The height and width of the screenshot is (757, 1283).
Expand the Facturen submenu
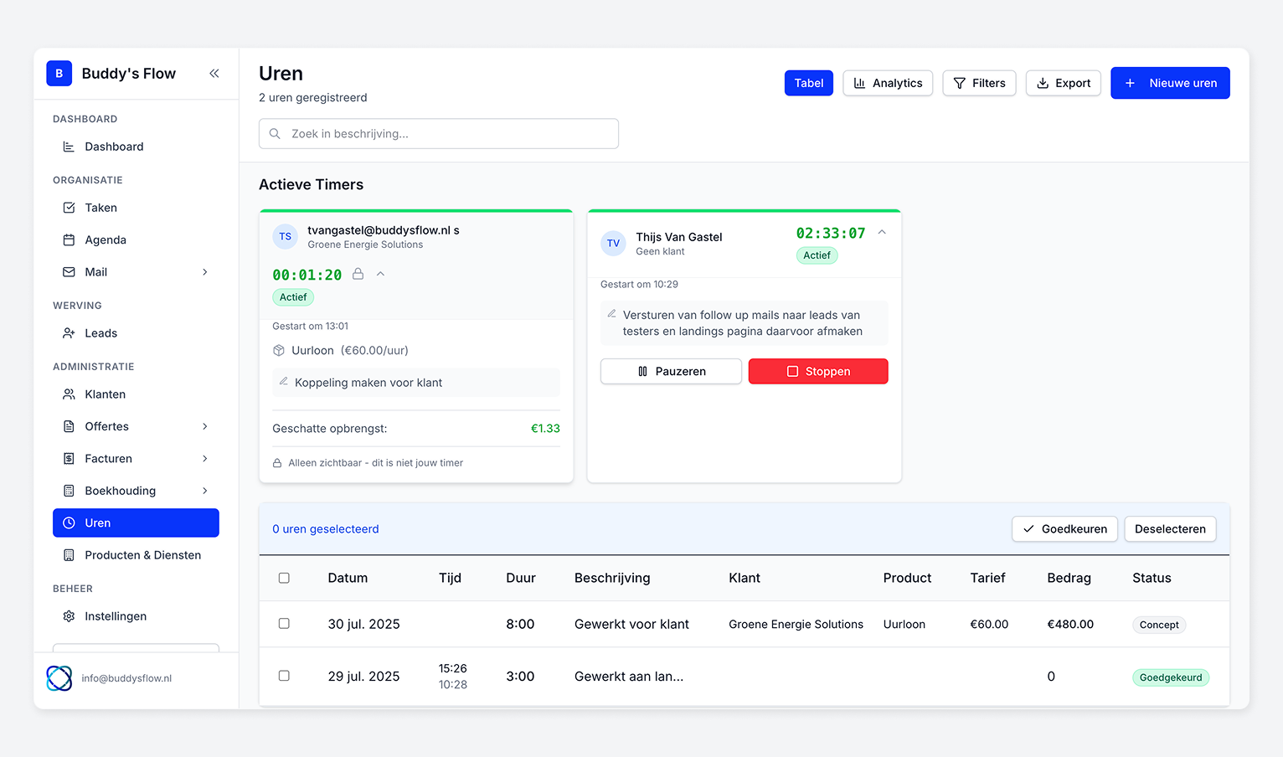(204, 458)
